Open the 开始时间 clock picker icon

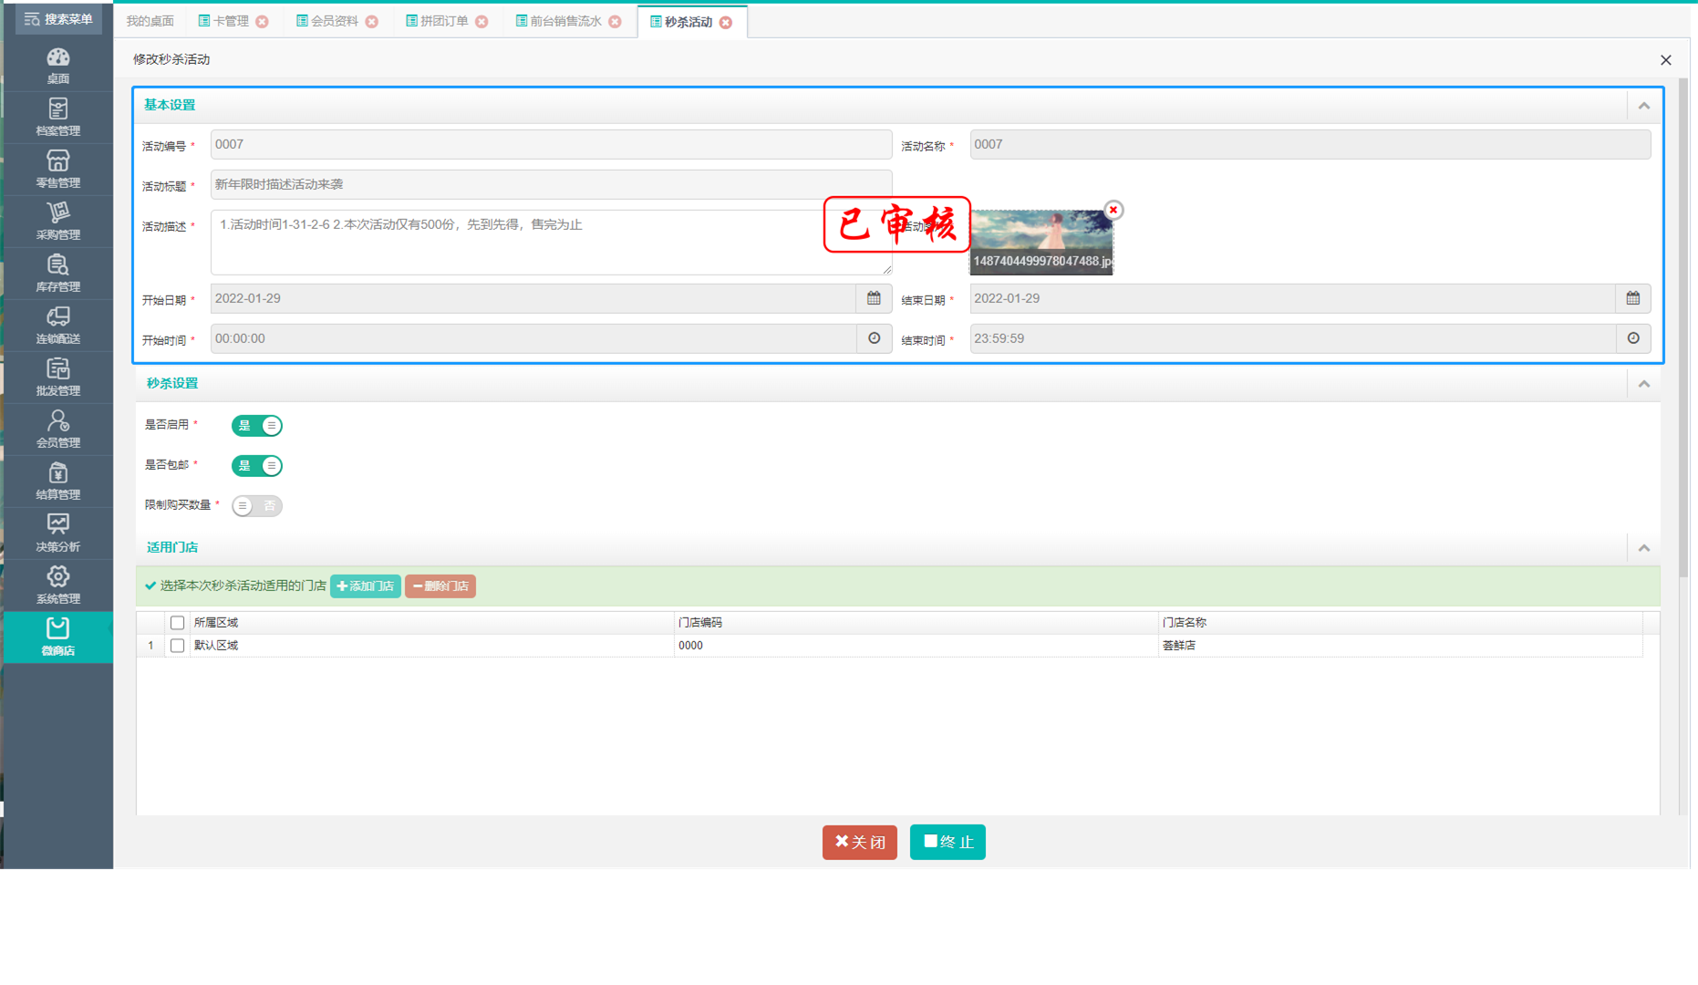pyautogui.click(x=874, y=338)
